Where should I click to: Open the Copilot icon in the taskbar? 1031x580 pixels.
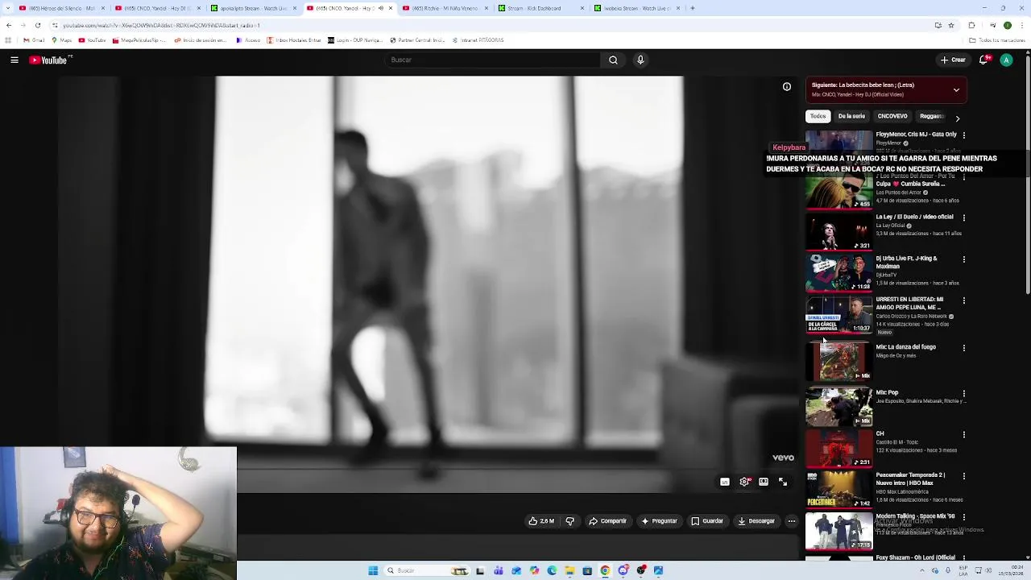point(534,570)
